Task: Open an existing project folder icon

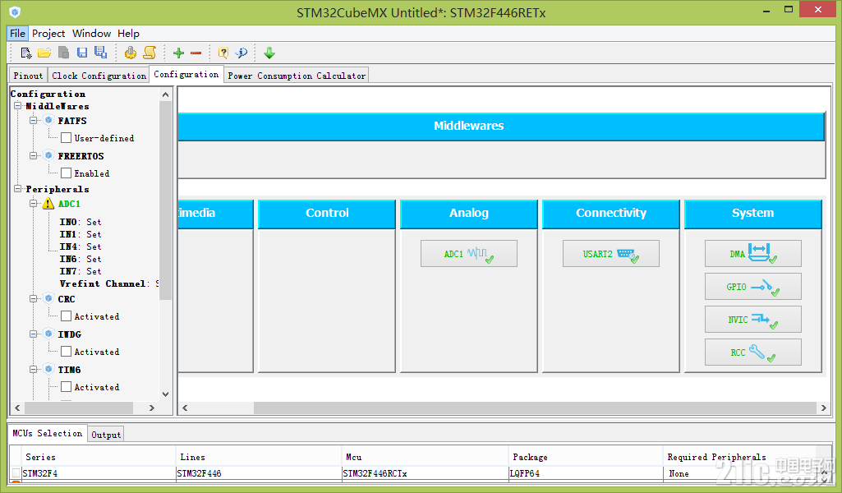Action: click(x=44, y=53)
